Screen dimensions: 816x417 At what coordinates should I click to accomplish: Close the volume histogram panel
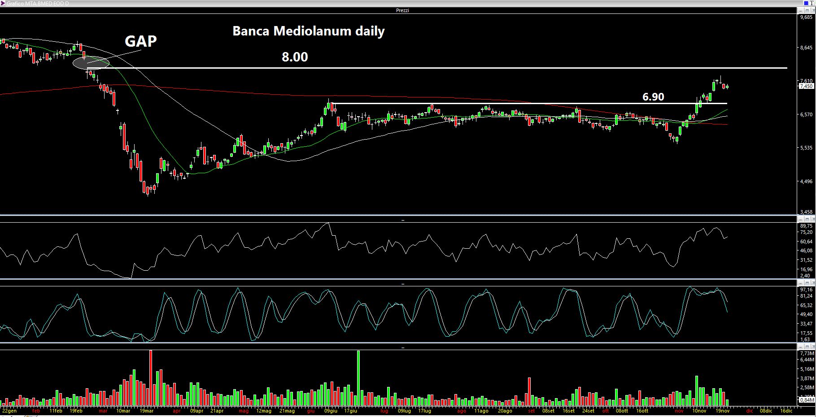pyautogui.click(x=813, y=347)
